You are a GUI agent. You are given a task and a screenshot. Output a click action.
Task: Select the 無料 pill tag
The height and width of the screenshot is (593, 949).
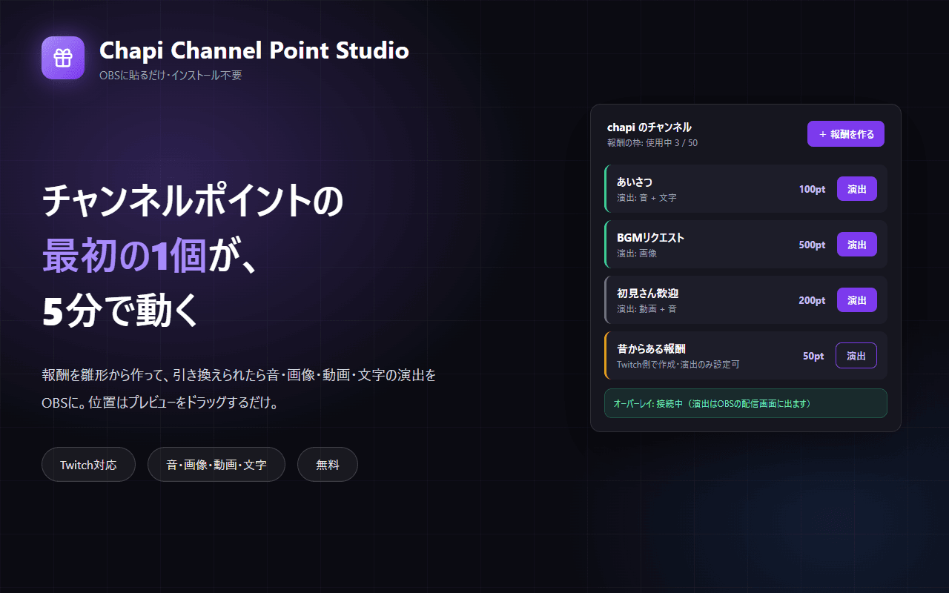(x=328, y=465)
